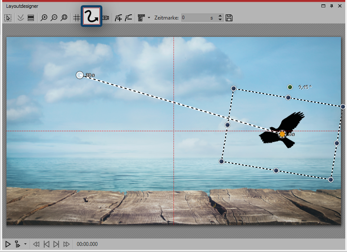Screen dimensions: 347x252
Task: Zoom out of the layout view
Action: (54, 18)
